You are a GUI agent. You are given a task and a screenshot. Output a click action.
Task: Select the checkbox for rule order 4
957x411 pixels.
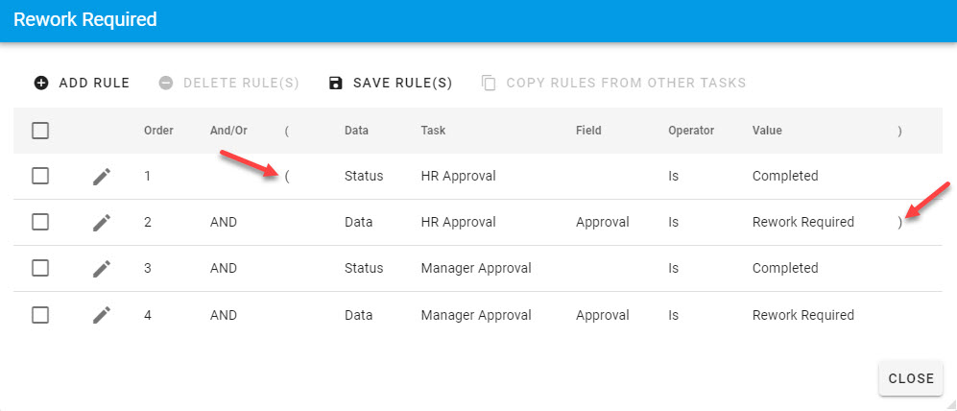coord(40,315)
